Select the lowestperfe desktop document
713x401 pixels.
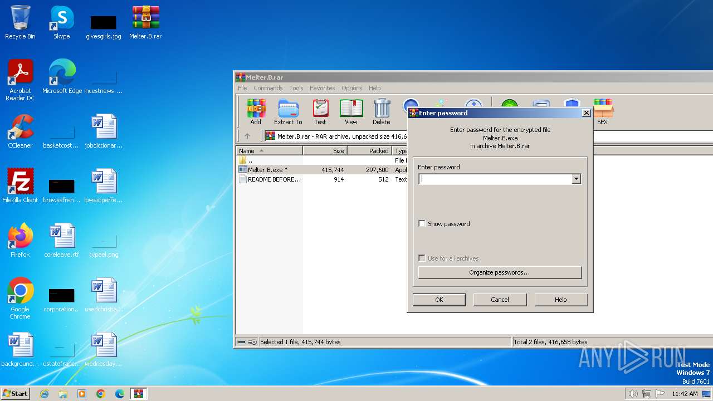[x=104, y=186]
